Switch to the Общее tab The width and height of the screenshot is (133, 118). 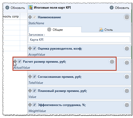(x=55, y=30)
